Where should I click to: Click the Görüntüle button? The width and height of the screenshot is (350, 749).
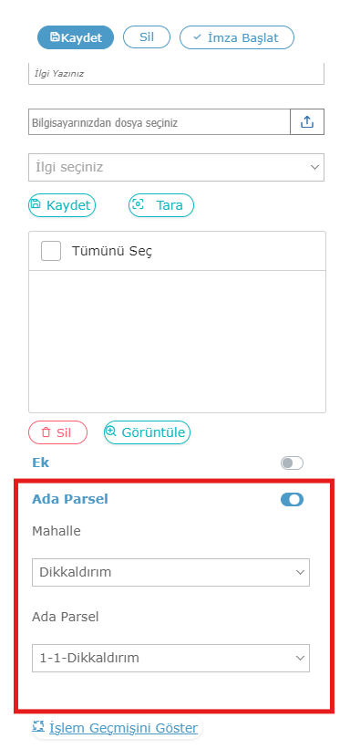[147, 432]
